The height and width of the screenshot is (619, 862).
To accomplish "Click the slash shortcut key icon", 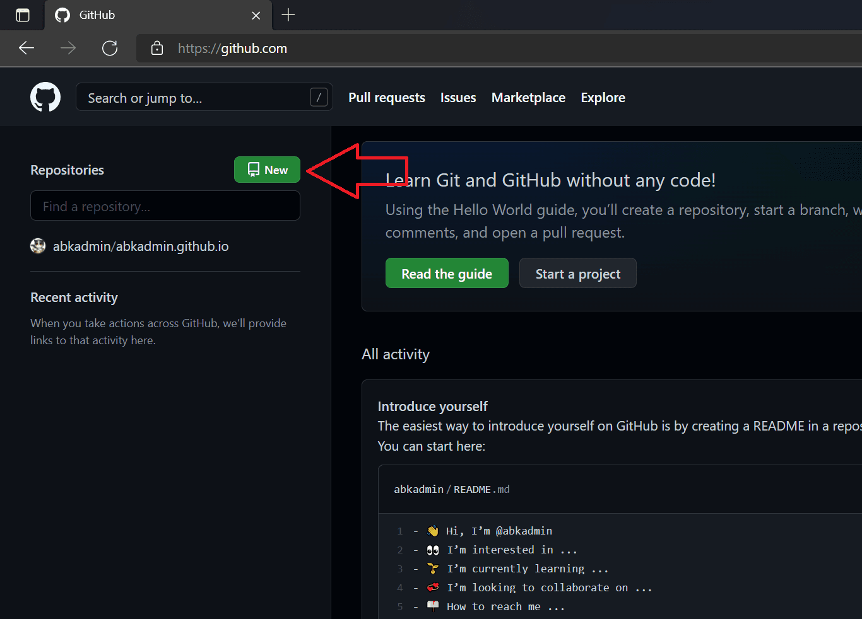I will coord(319,97).
